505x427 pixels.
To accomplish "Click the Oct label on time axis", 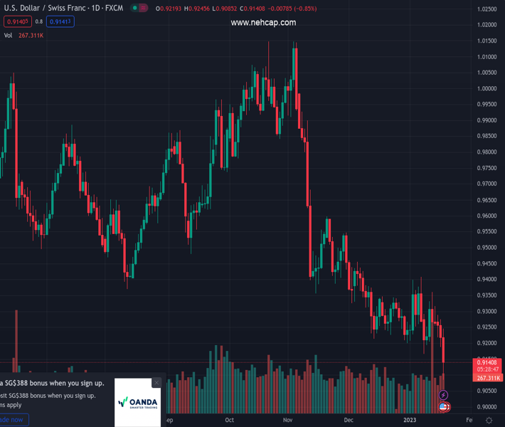I will (229, 421).
